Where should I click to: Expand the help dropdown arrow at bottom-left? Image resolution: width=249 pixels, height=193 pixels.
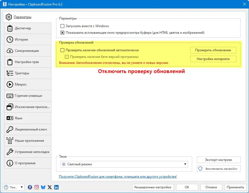click(x=22, y=187)
